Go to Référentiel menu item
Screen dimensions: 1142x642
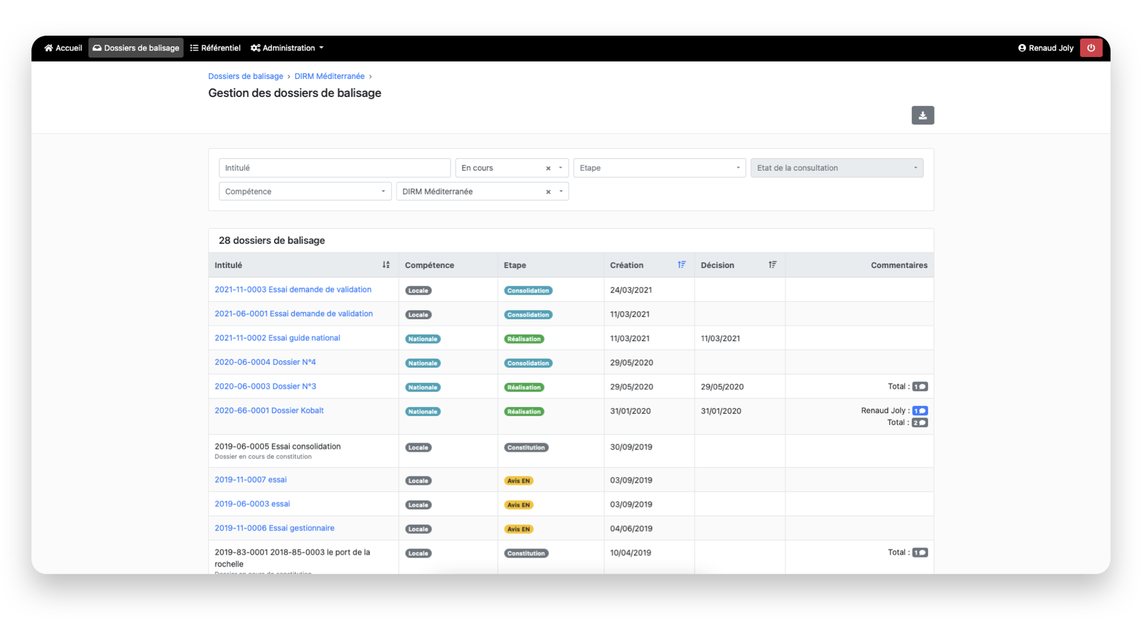click(215, 48)
